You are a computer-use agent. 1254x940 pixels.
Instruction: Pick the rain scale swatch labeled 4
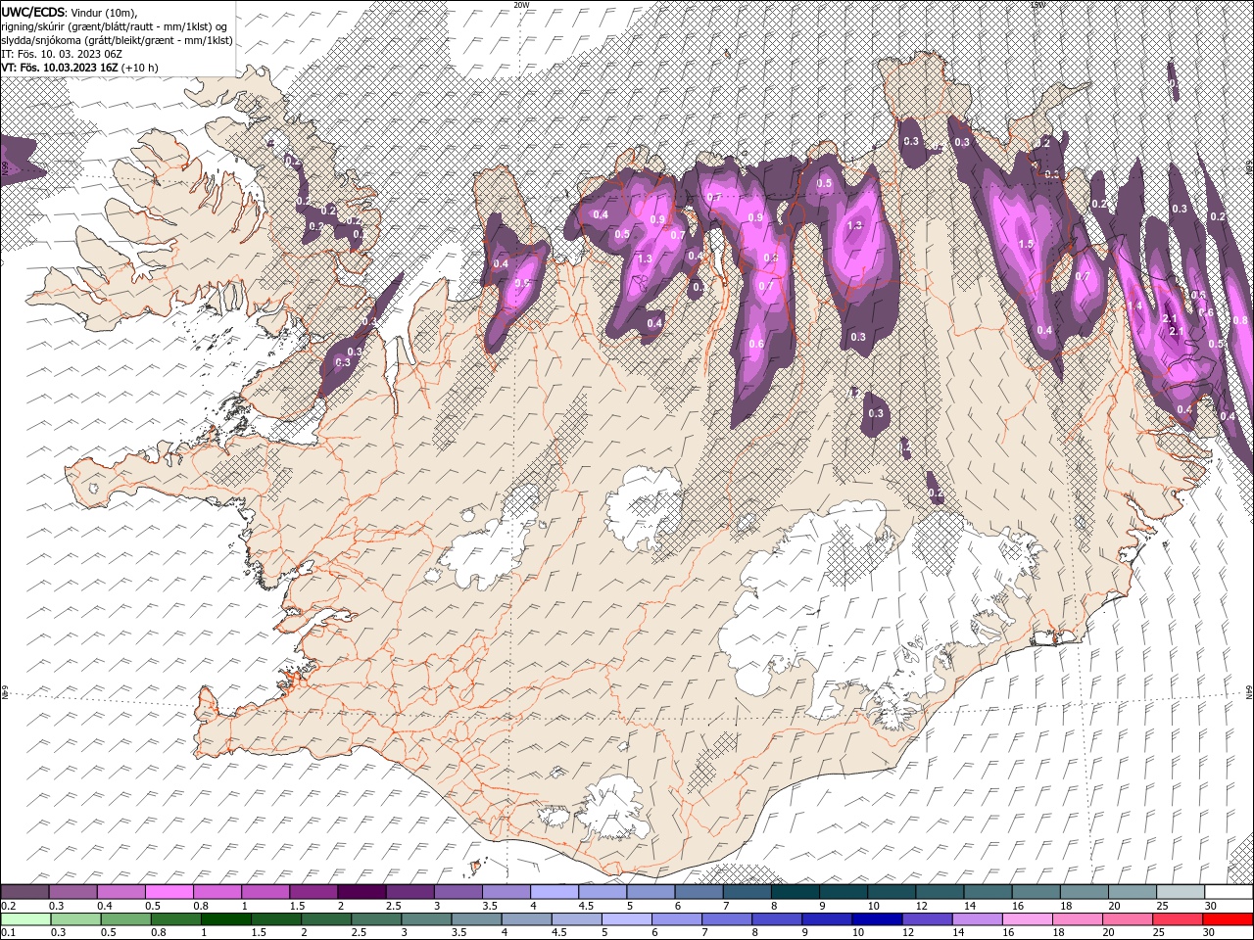click(527, 919)
